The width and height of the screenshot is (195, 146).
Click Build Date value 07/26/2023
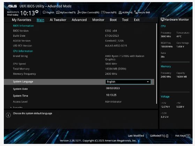pos(112,36)
